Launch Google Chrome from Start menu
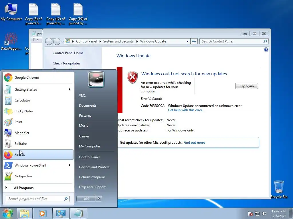The height and width of the screenshot is (219, 293). [38, 78]
